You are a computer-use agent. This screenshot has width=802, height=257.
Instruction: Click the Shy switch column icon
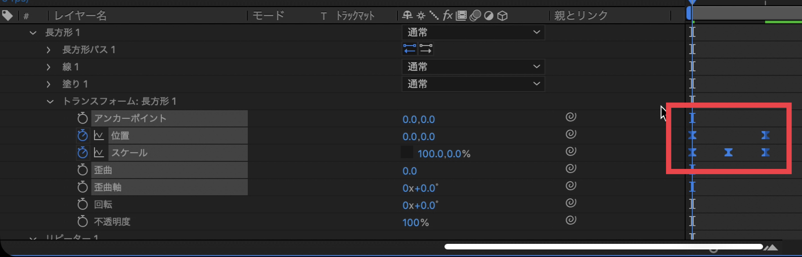(408, 16)
